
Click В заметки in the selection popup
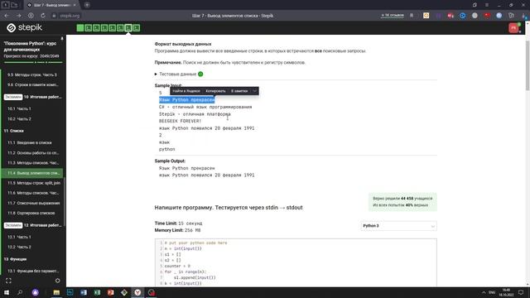[x=239, y=91]
